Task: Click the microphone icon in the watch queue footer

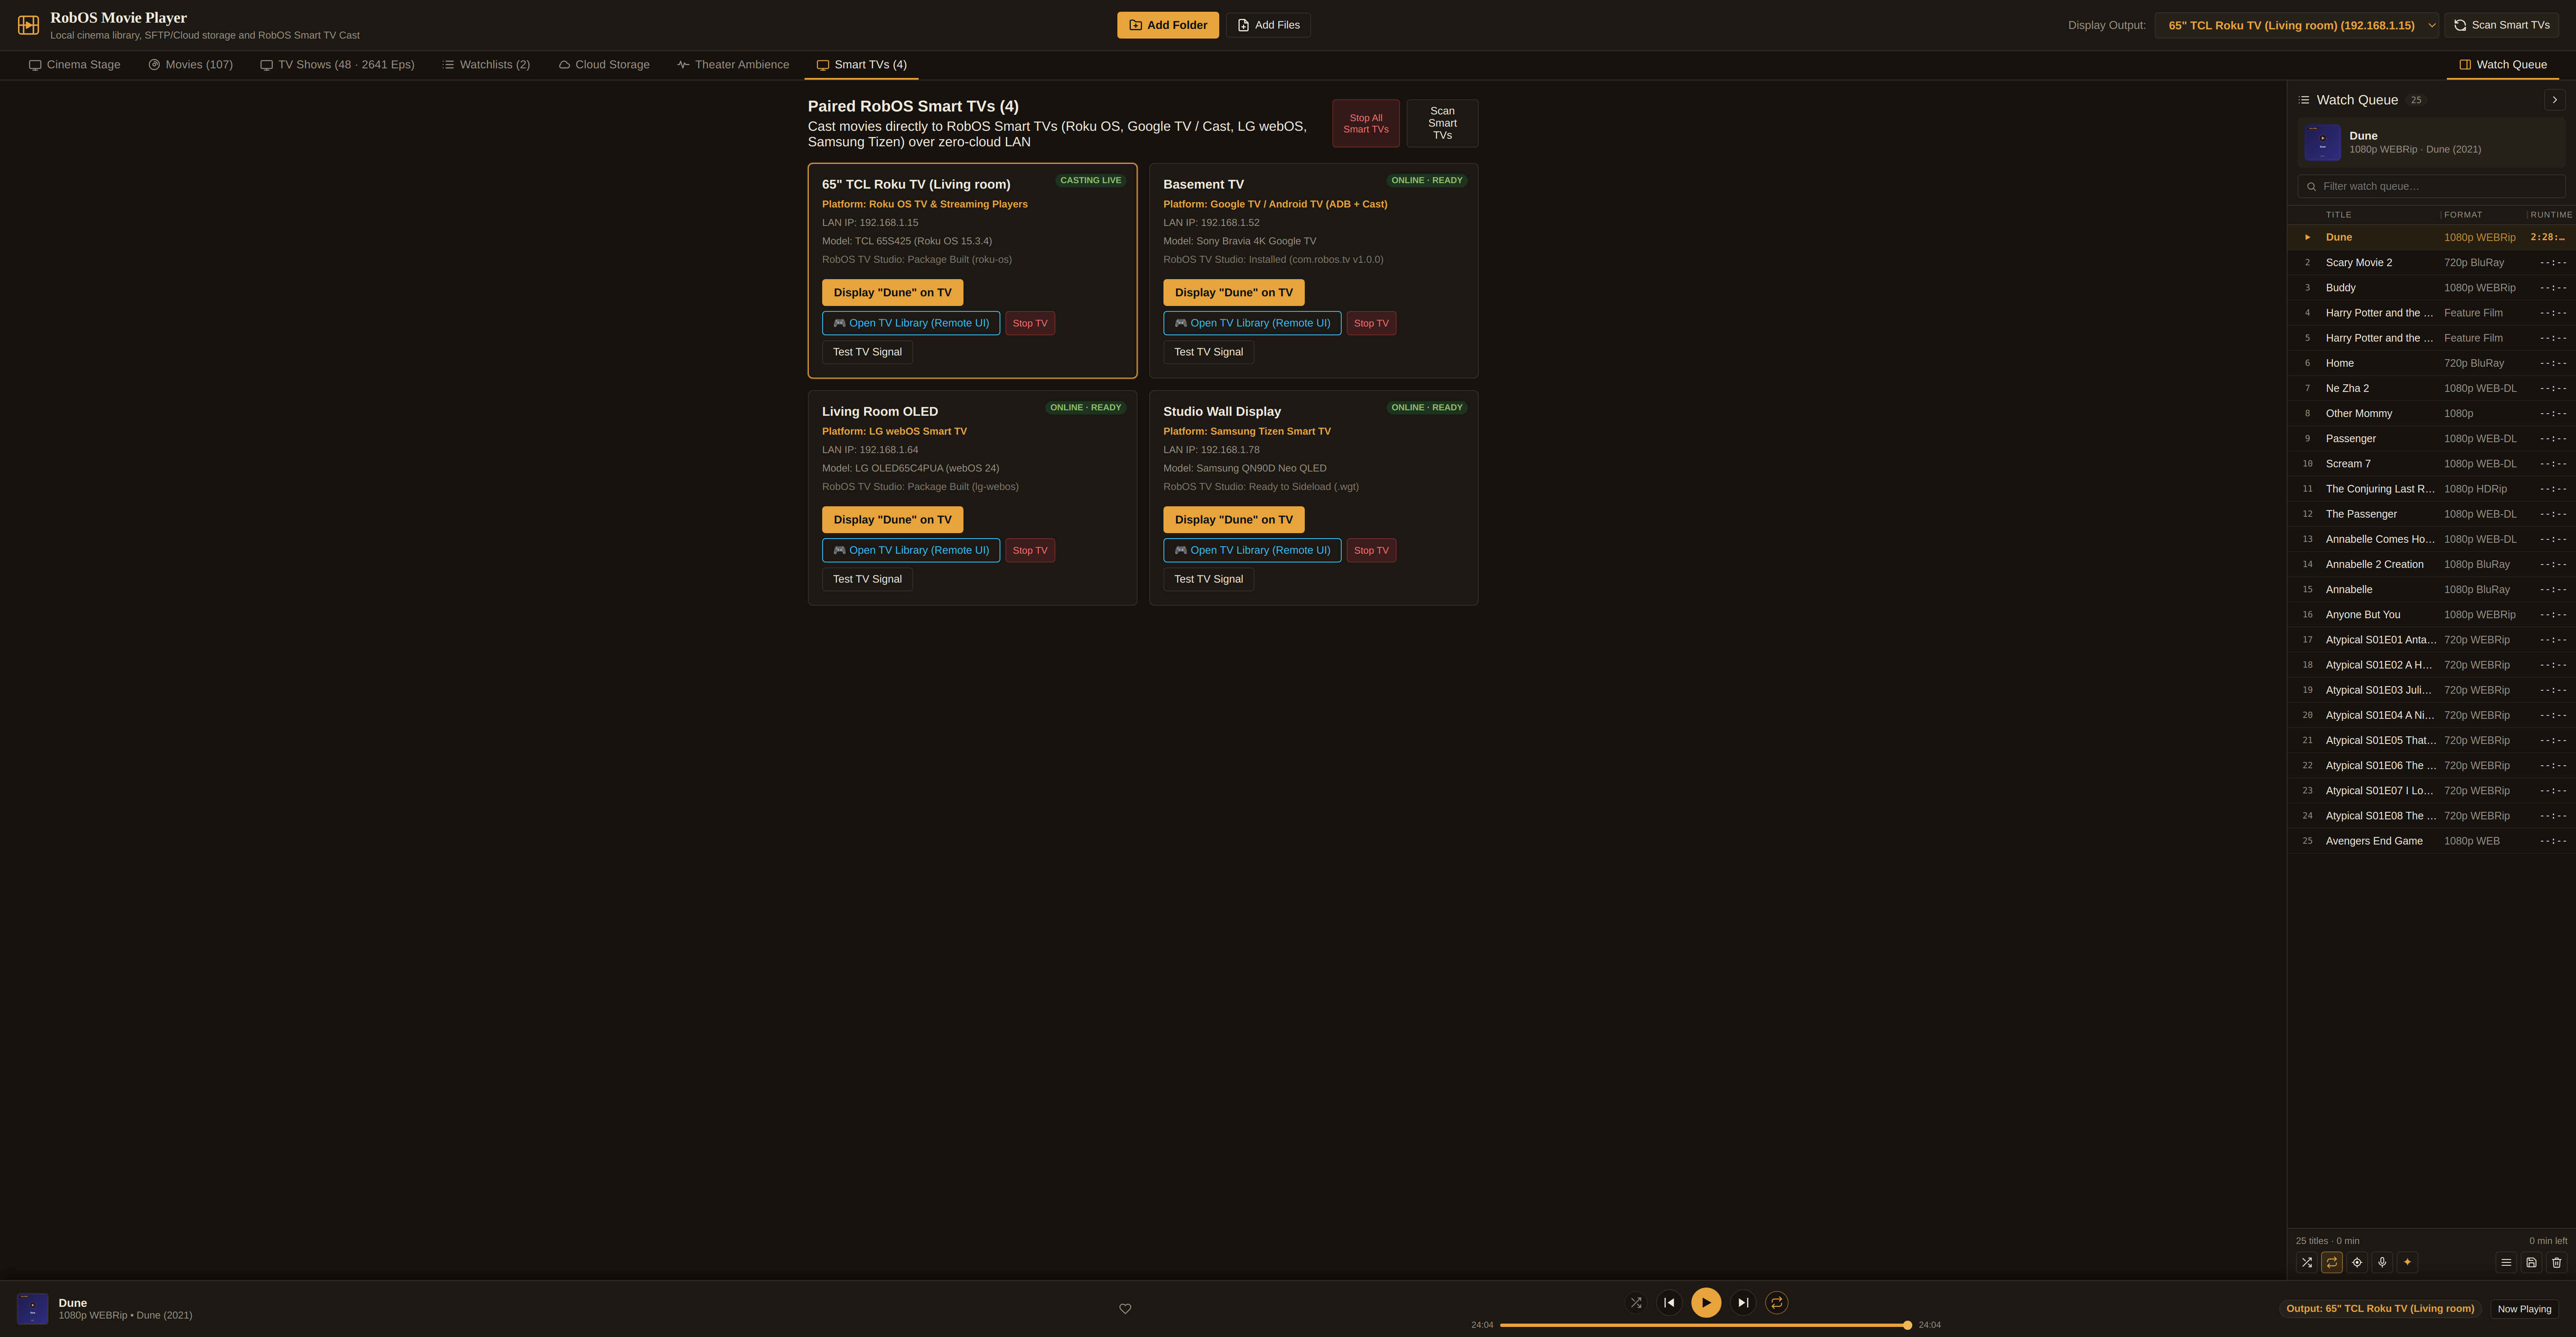Action: click(x=2382, y=1262)
